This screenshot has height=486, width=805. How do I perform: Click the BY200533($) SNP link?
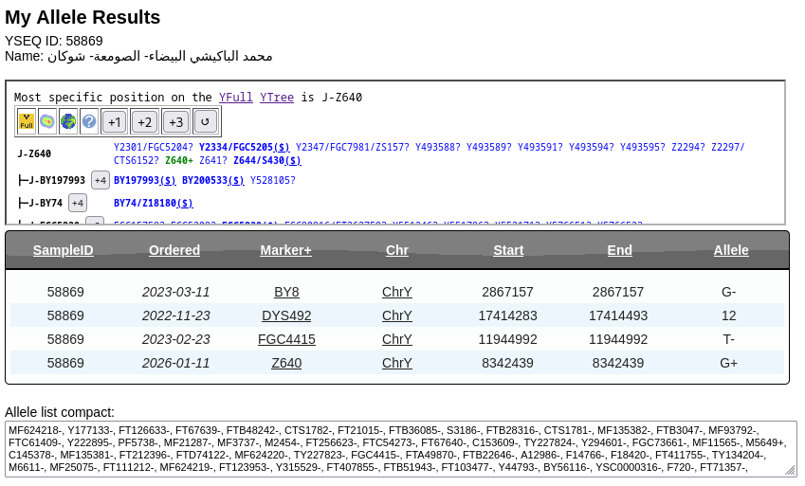coord(213,180)
